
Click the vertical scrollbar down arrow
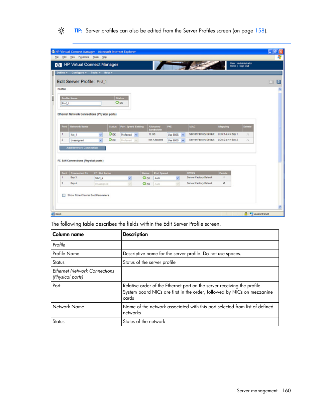280,207
